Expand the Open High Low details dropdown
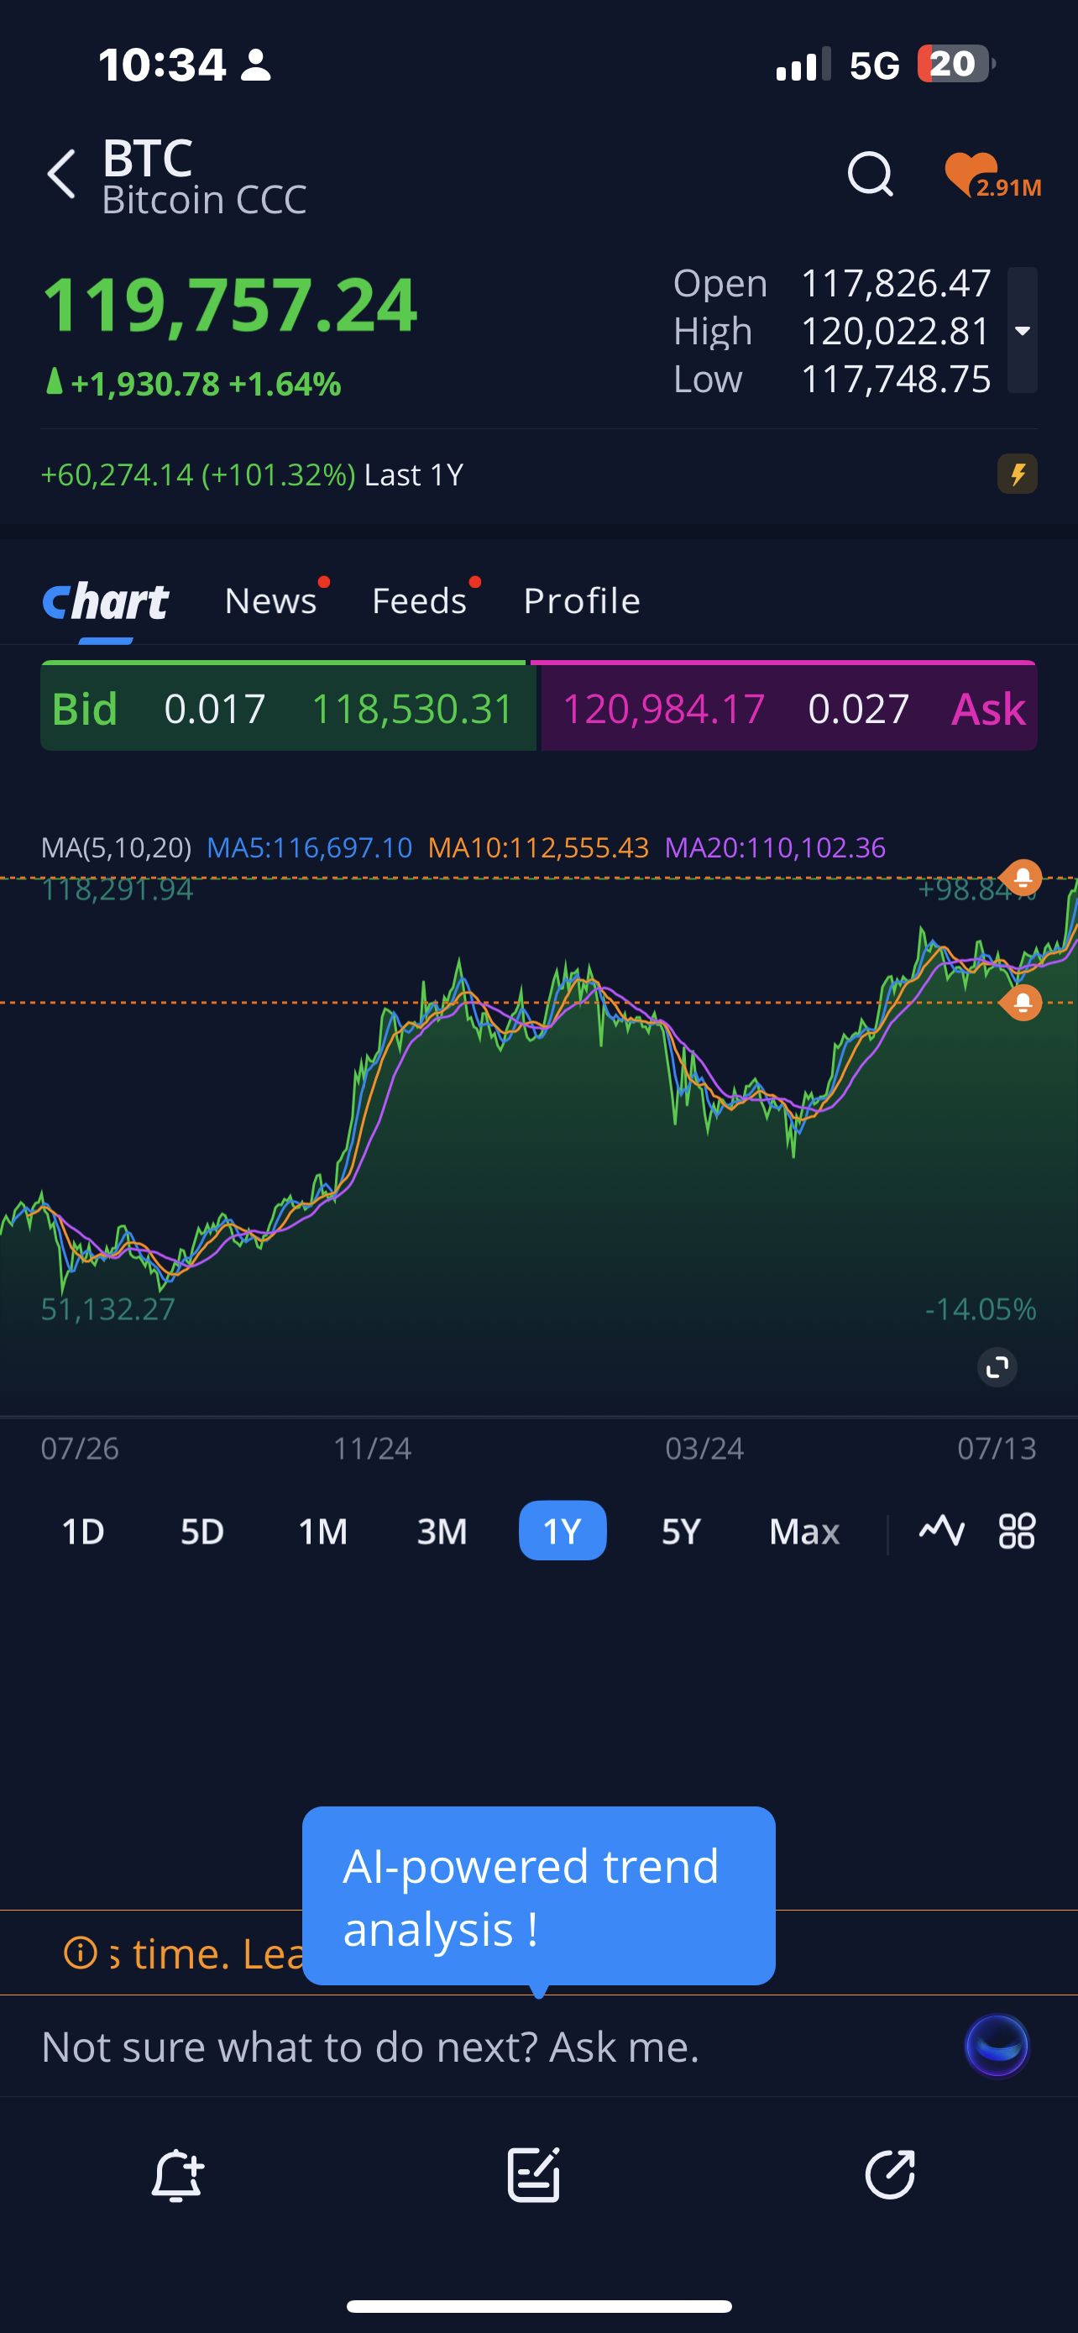The height and width of the screenshot is (2333, 1078). click(1023, 331)
